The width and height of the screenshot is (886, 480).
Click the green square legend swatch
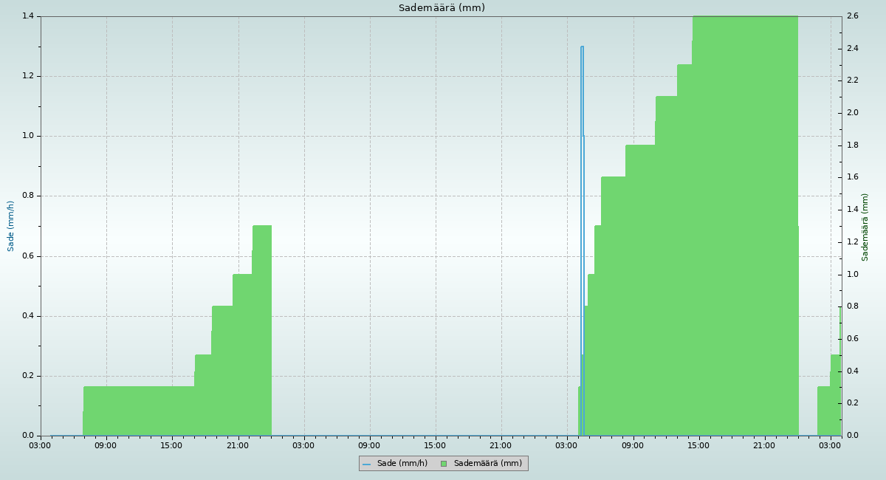(x=444, y=464)
